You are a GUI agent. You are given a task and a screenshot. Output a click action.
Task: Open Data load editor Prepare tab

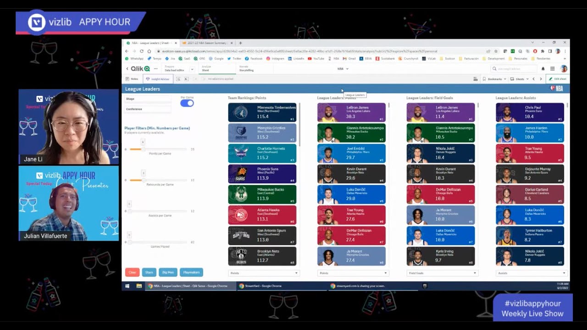point(174,69)
